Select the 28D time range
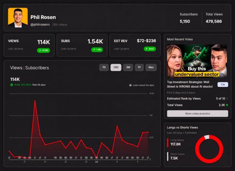Image resolution: width=235 pixels, height=171 pixels. click(x=116, y=67)
